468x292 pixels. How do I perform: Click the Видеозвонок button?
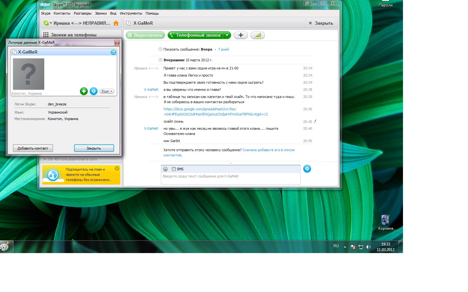(x=145, y=35)
